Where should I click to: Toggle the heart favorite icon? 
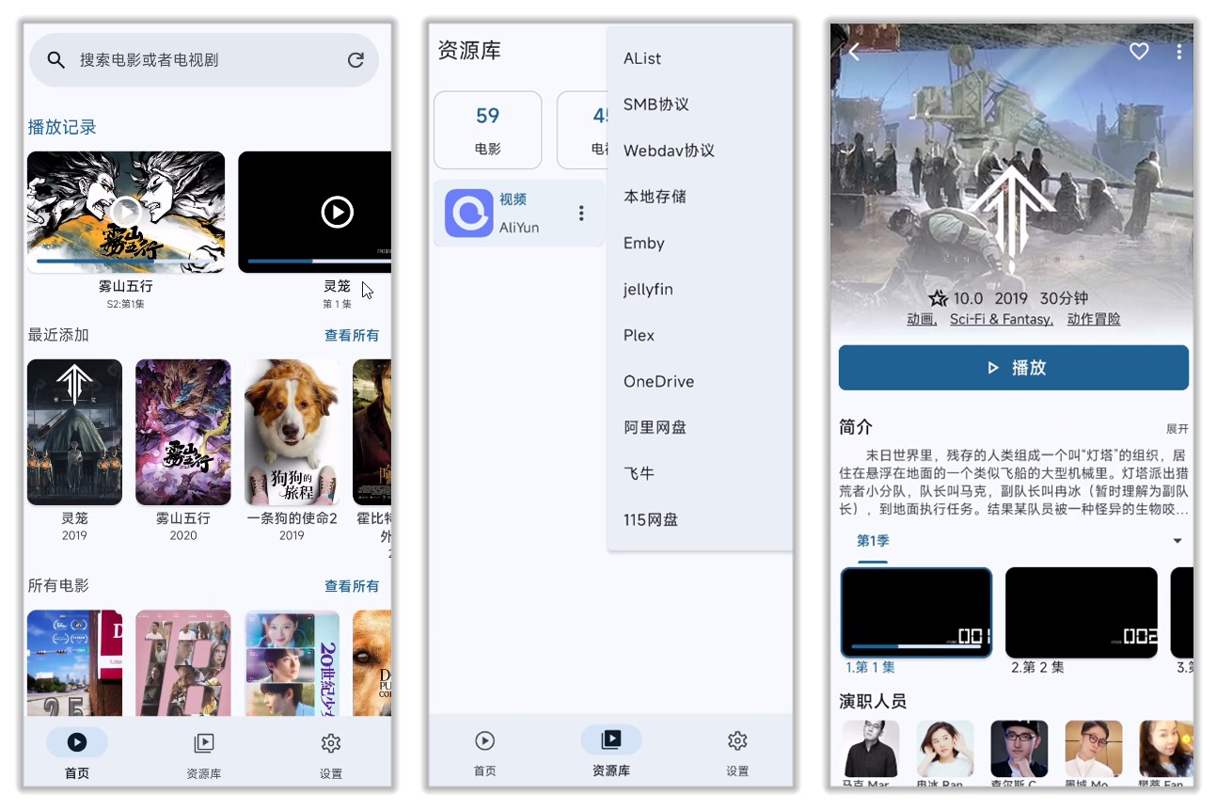[1139, 52]
